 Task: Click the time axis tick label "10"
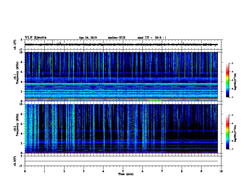pyautogui.click(x=221, y=171)
